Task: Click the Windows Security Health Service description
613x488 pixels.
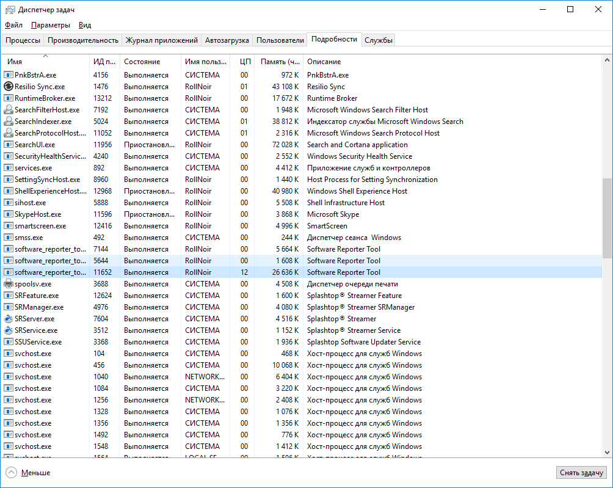Action: (360, 156)
